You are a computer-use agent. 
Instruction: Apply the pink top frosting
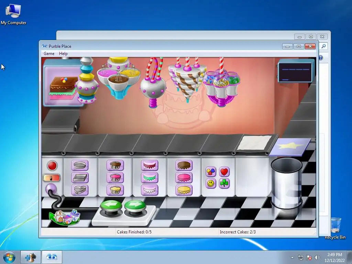click(x=184, y=178)
